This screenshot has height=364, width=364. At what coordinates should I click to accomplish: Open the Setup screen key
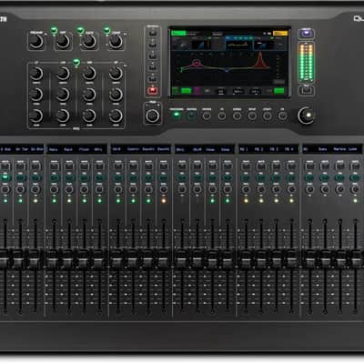point(252,116)
